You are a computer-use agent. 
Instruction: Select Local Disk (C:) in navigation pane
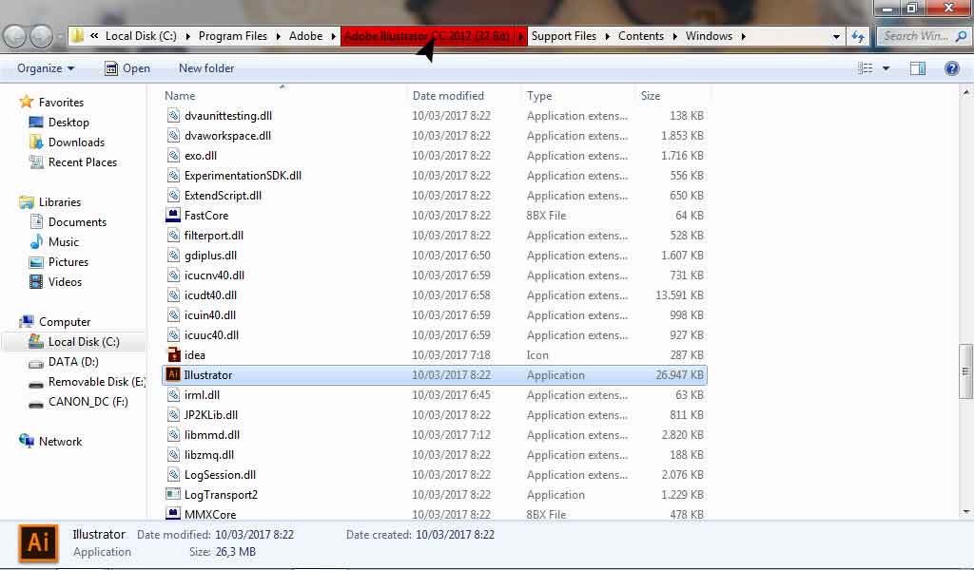pyautogui.click(x=74, y=342)
